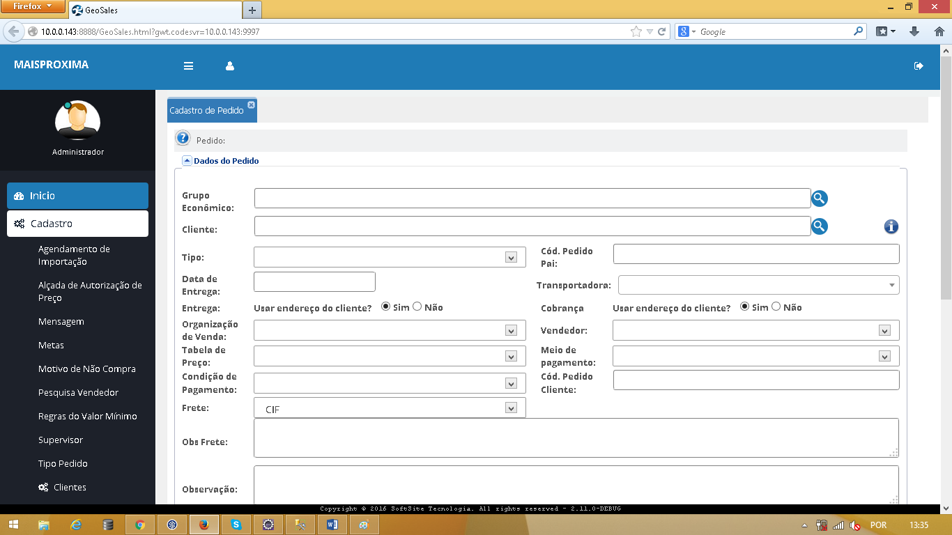Open the Tipo dropdown
Image resolution: width=952 pixels, height=535 pixels.
[x=512, y=258]
